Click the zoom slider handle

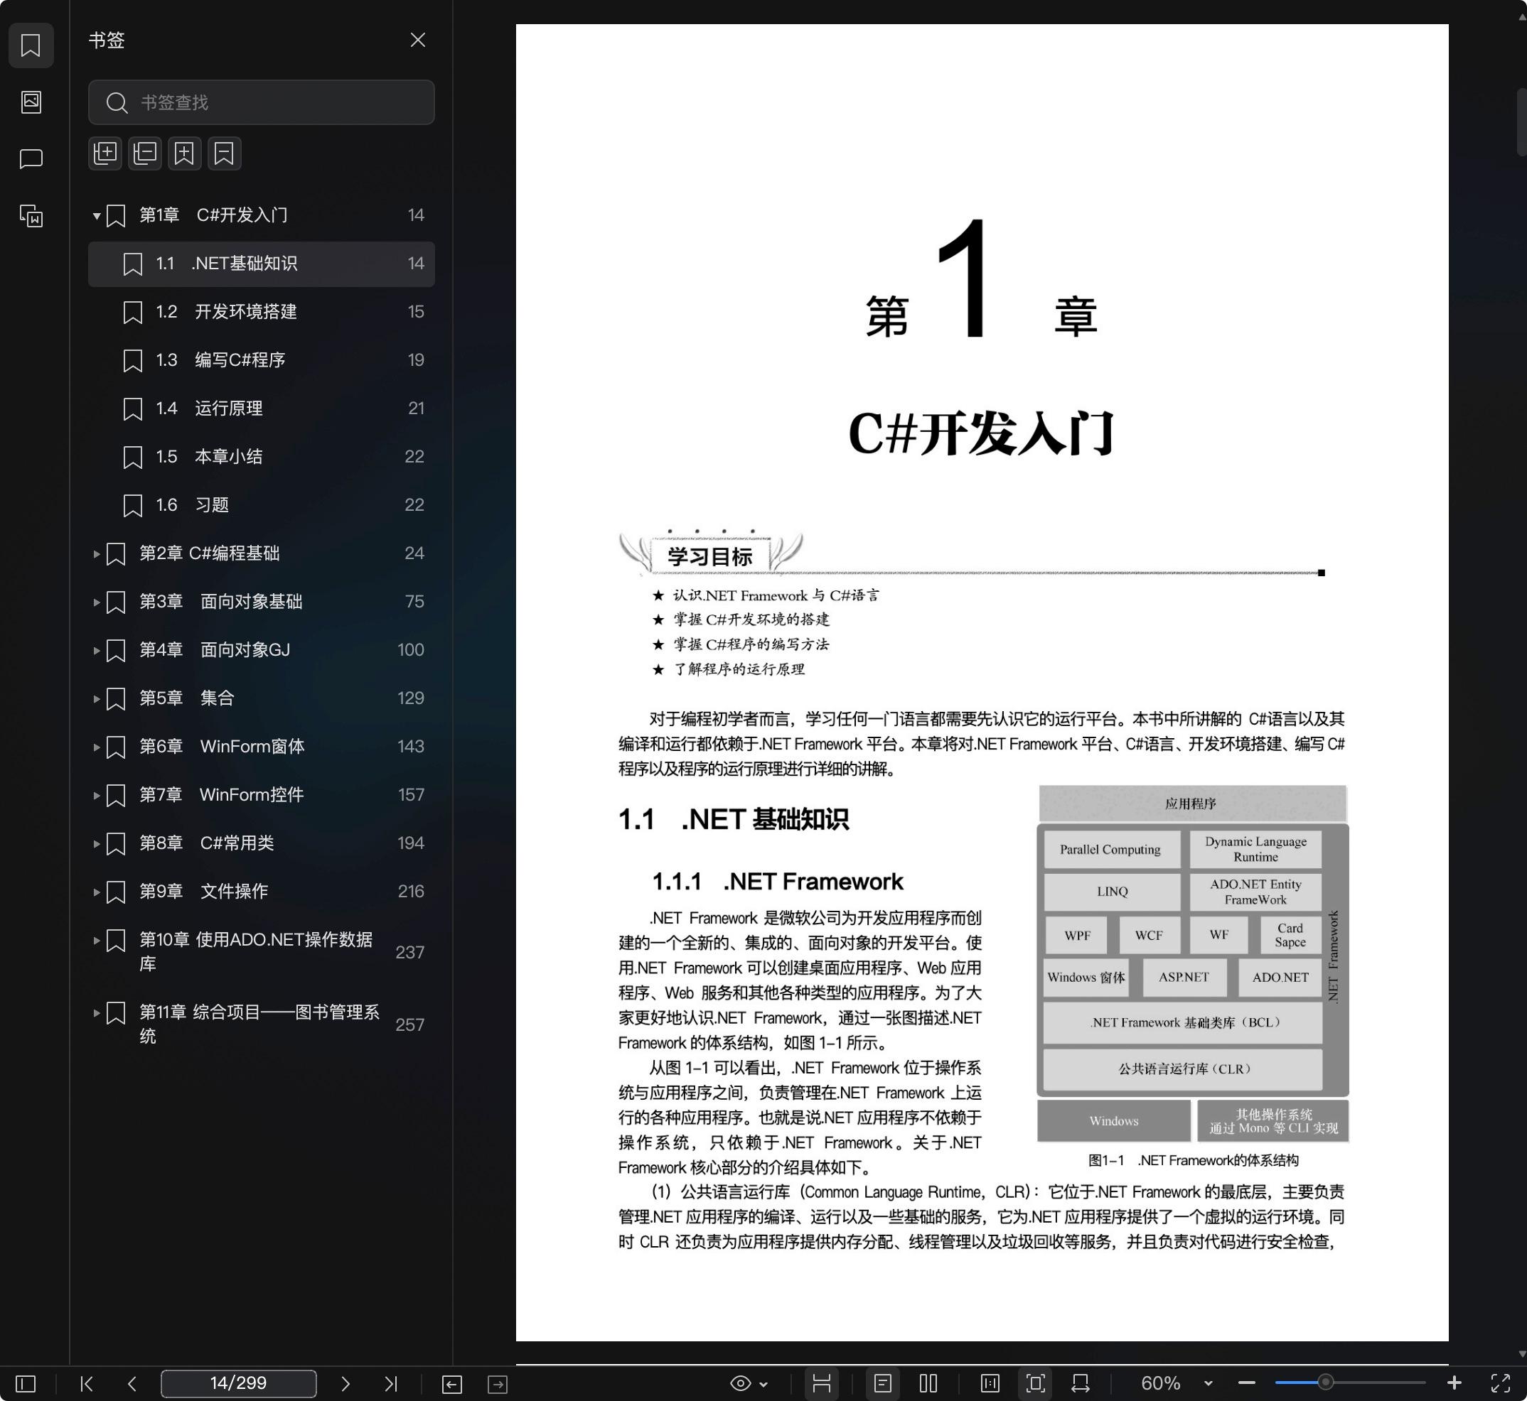click(1325, 1383)
